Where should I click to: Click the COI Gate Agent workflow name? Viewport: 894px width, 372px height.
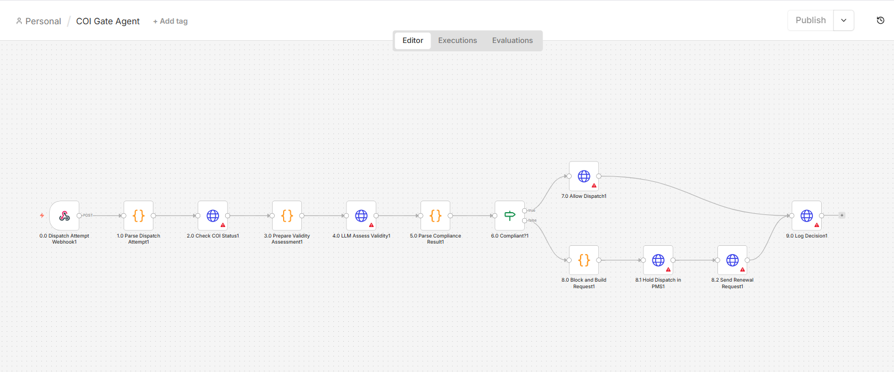pyautogui.click(x=108, y=21)
